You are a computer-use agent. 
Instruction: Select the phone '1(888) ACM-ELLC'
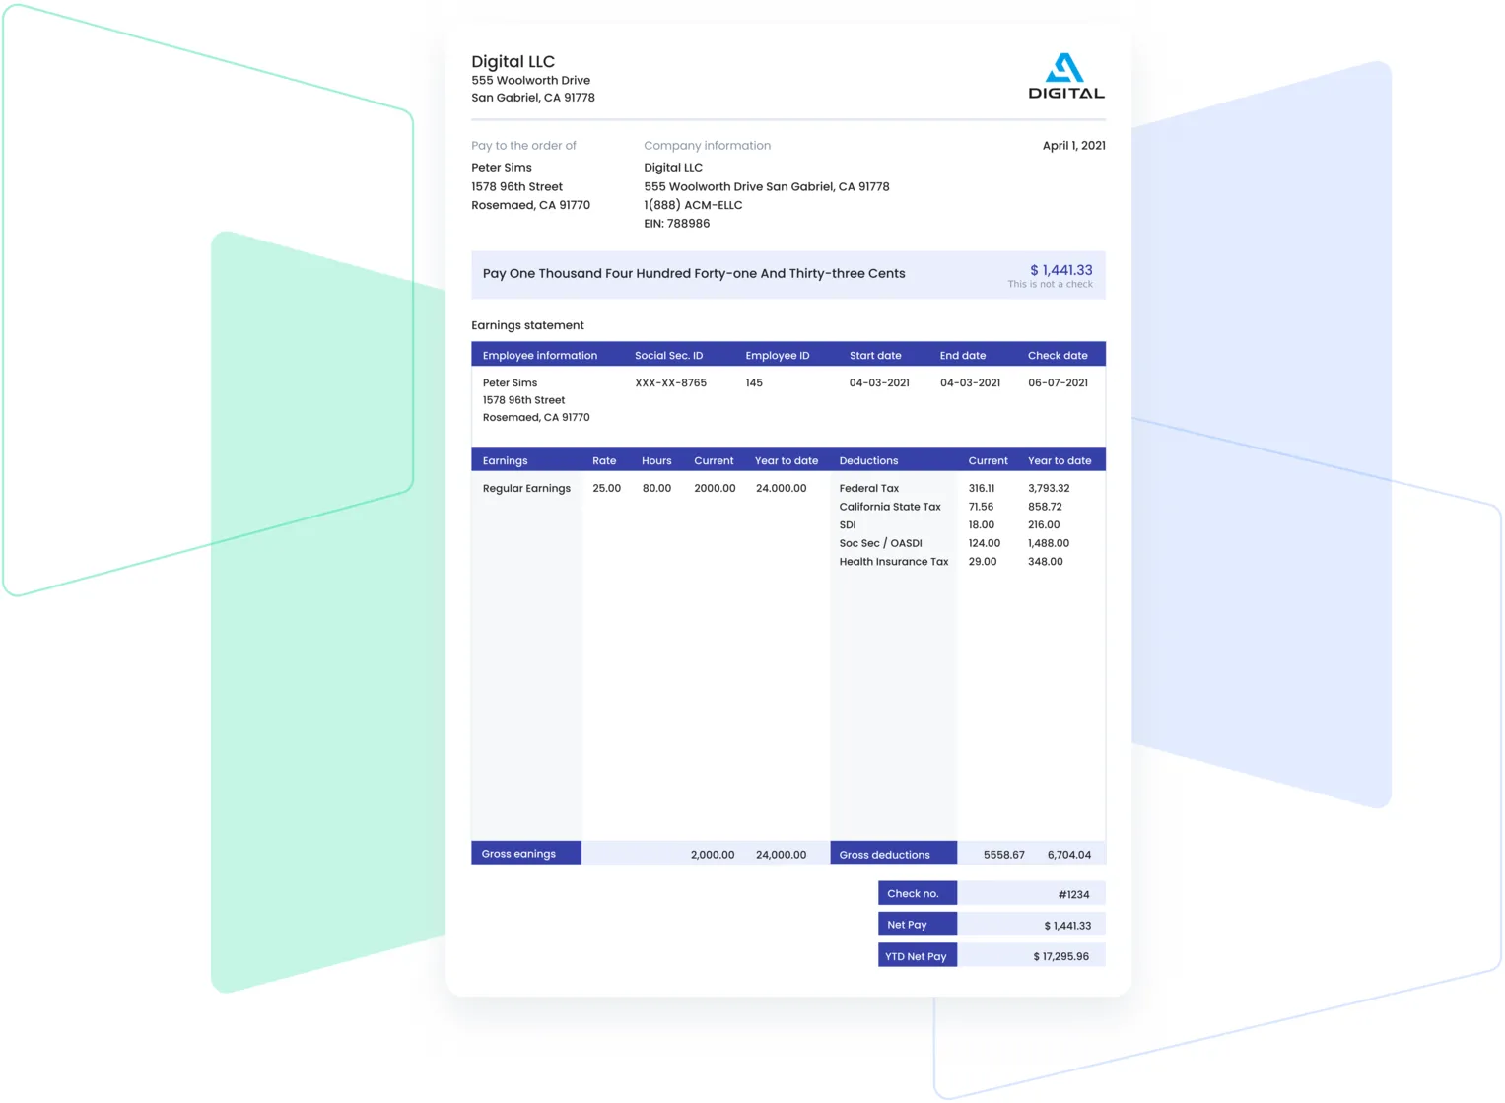(x=693, y=205)
